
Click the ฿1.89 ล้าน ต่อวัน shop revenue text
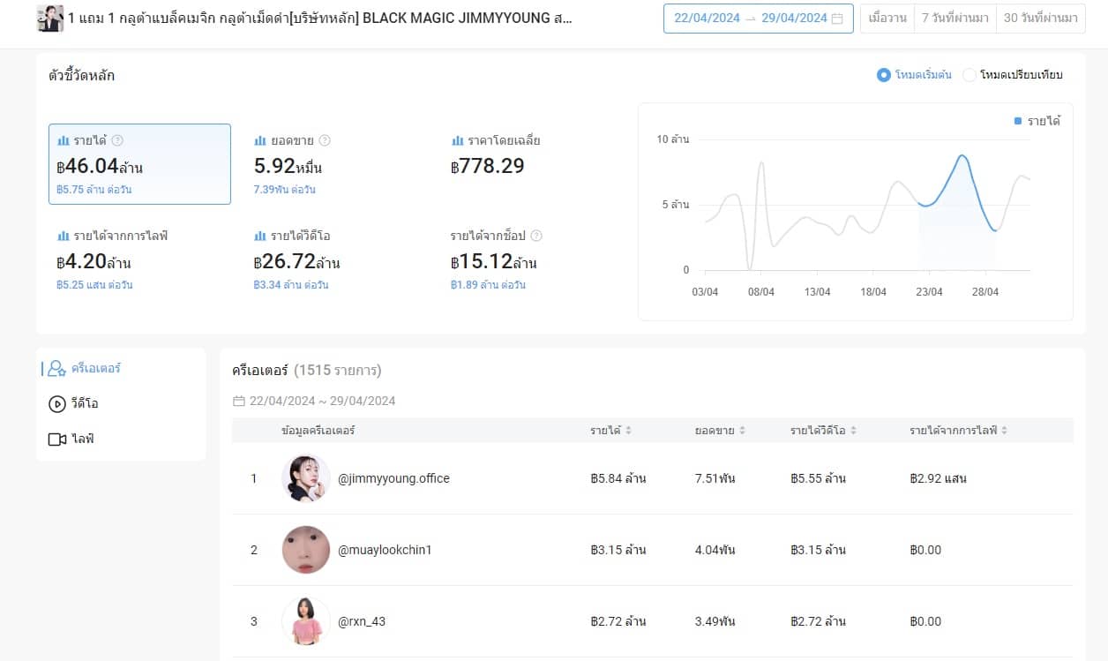pyautogui.click(x=488, y=285)
